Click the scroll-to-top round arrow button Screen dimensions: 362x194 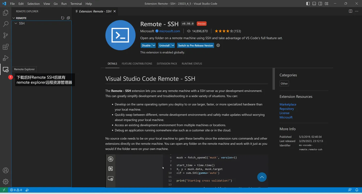coord(262,177)
